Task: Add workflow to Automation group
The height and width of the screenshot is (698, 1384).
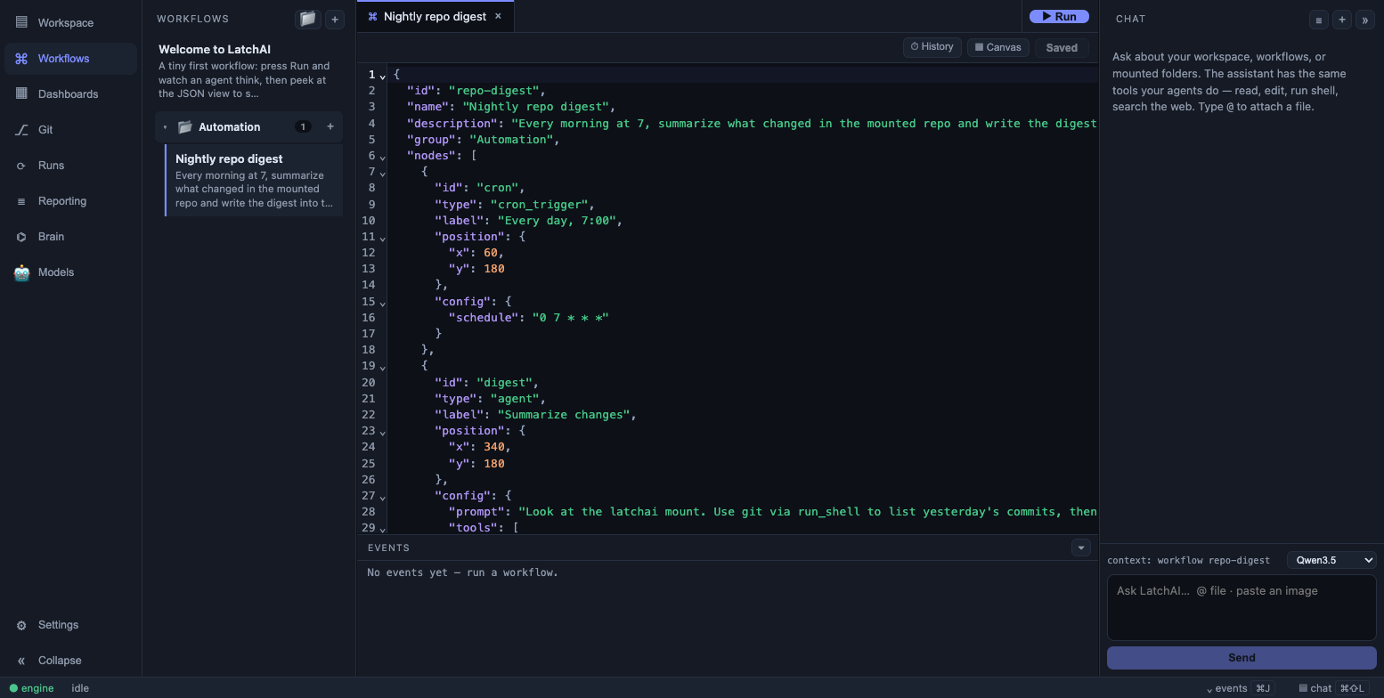Action: click(330, 126)
